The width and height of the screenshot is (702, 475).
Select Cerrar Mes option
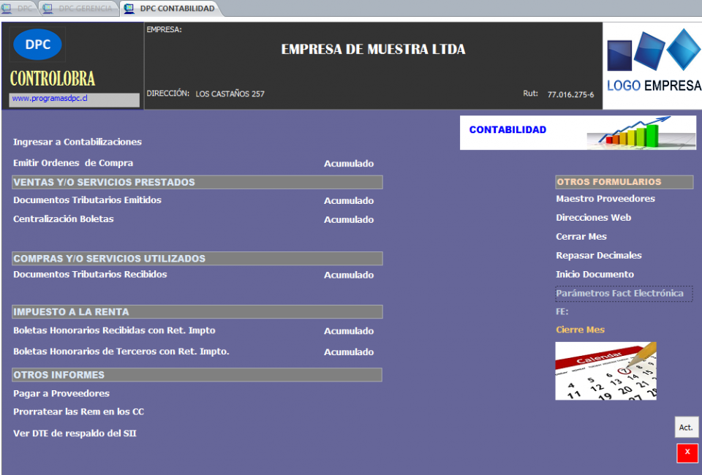click(581, 237)
